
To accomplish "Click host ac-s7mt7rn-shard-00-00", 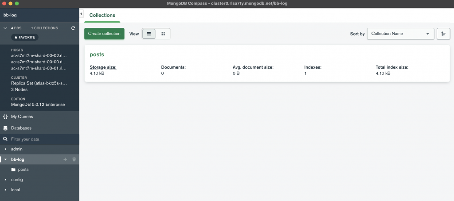I will pyautogui.click(x=39, y=62).
